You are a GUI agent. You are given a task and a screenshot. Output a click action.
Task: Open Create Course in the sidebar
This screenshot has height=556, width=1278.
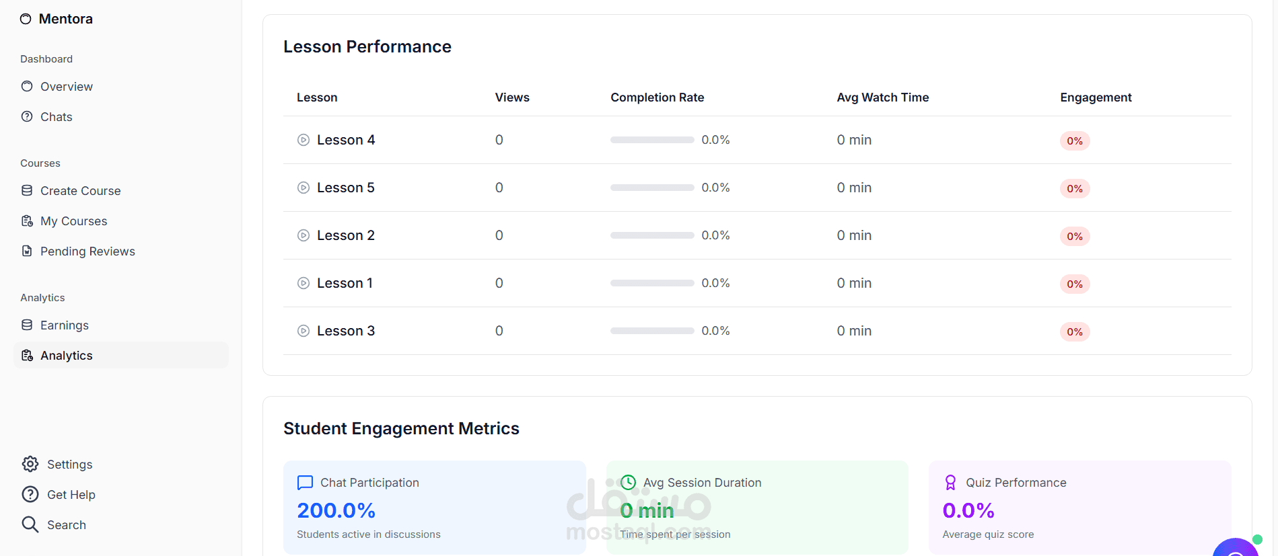click(x=80, y=191)
